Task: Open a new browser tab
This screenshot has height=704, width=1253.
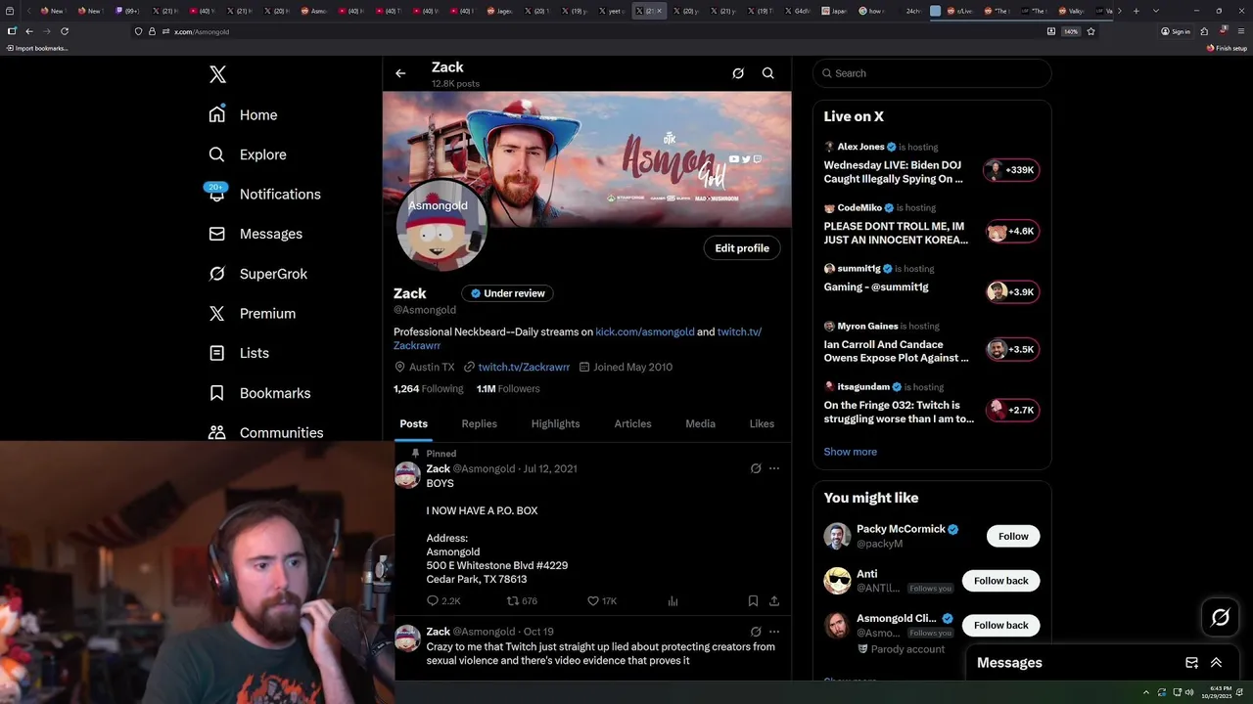Action: 1136,11
